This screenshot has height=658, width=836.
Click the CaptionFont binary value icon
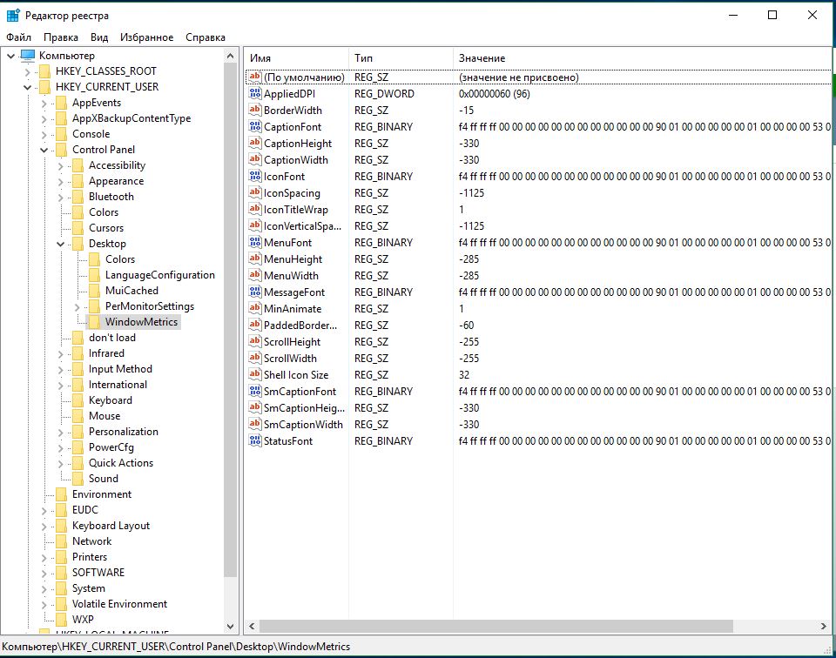point(255,127)
